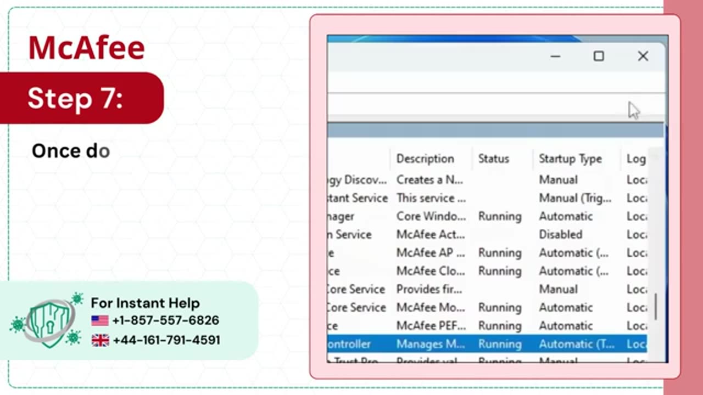Sort services by Description column
The image size is (703, 395).
click(425, 159)
